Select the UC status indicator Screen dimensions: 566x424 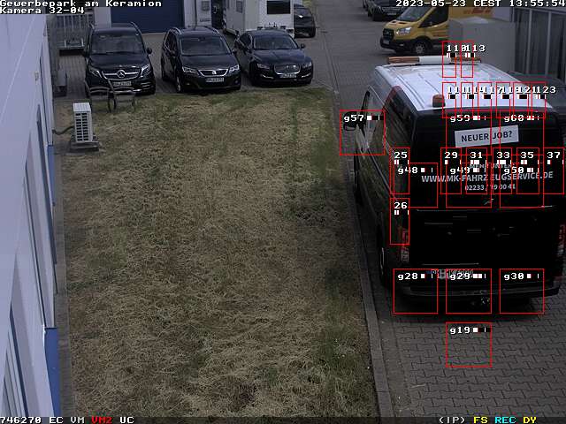(x=126, y=420)
